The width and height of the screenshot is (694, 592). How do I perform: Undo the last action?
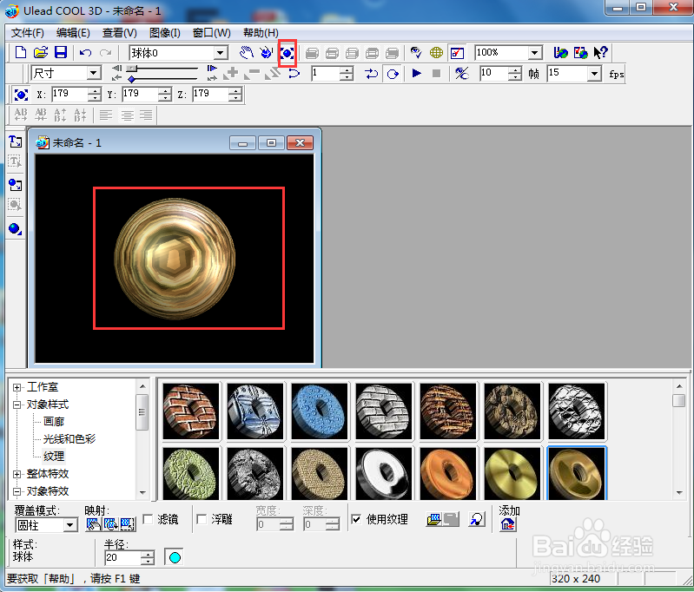pos(85,53)
